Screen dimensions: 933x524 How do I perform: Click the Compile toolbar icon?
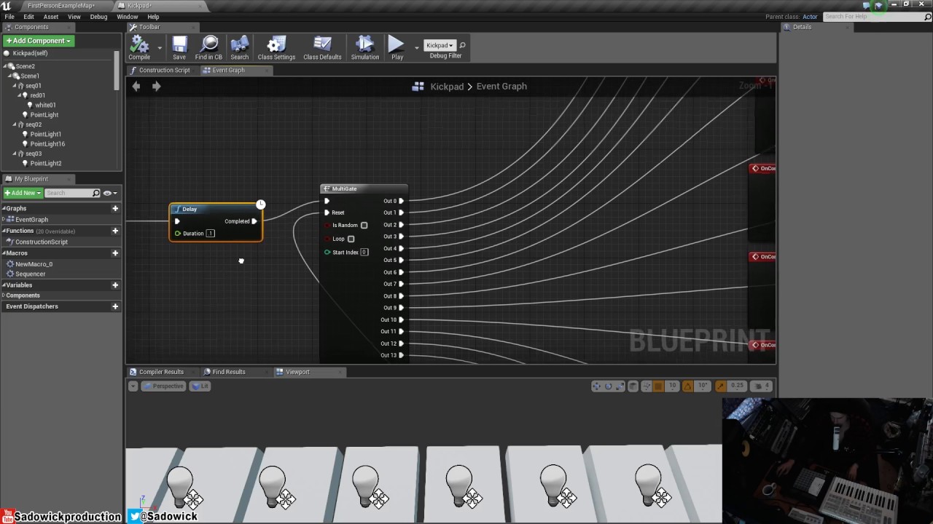(139, 46)
